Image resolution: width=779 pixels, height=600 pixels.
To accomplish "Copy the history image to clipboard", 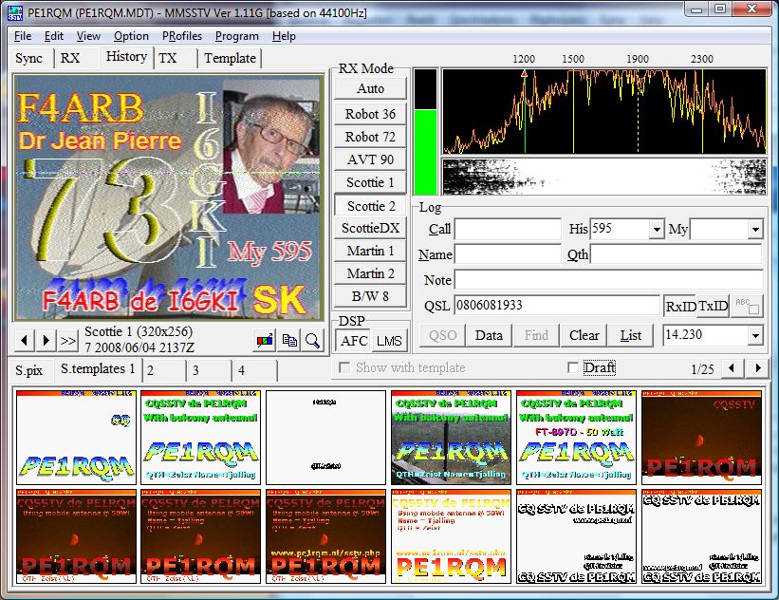I will (x=289, y=340).
